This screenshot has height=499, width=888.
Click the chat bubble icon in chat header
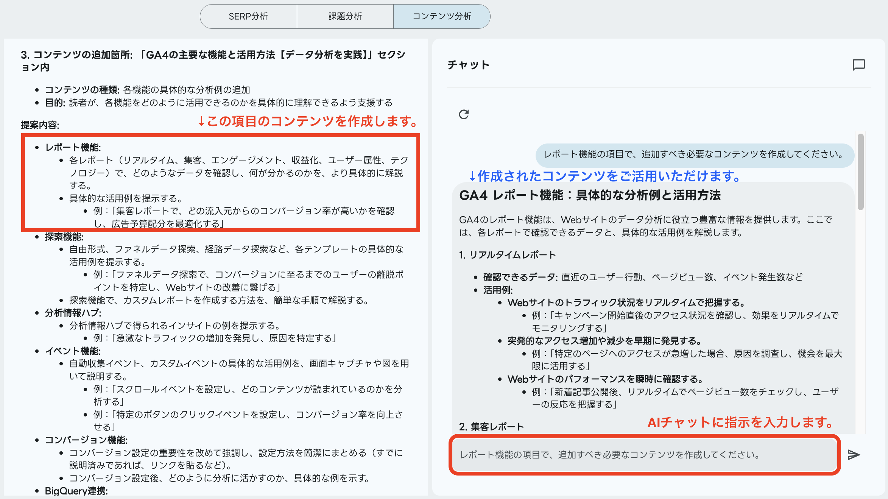tap(858, 65)
